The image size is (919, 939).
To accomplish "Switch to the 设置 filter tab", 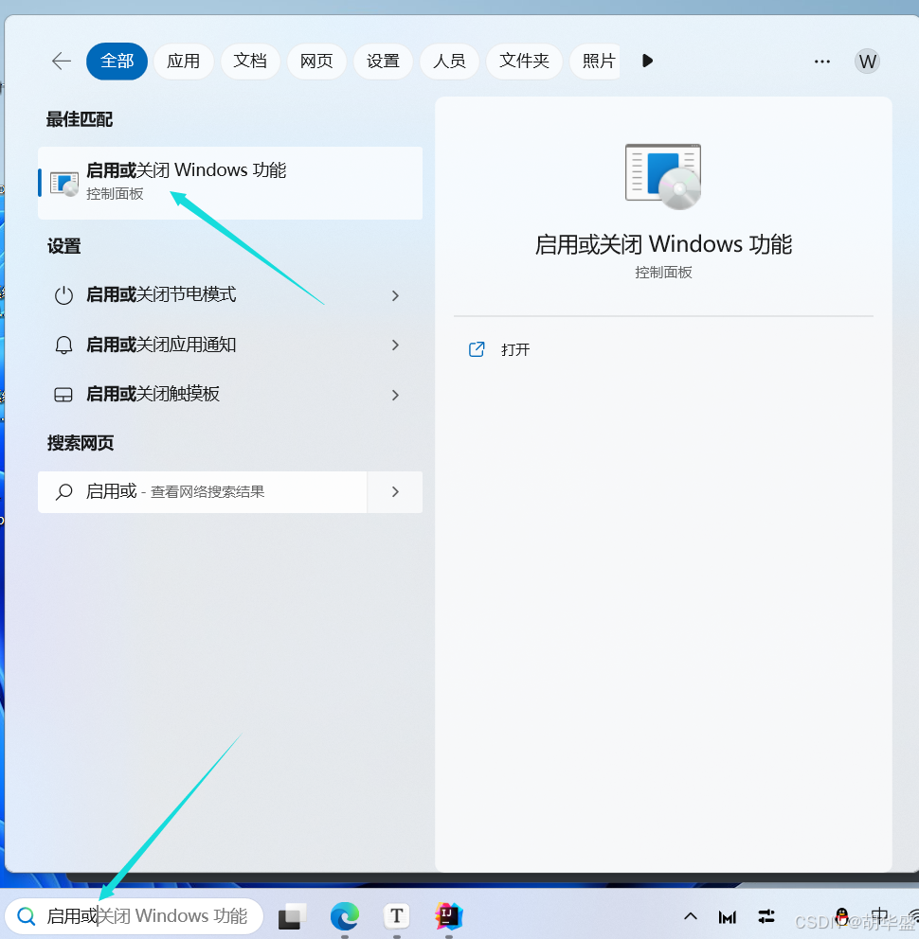I will click(383, 62).
